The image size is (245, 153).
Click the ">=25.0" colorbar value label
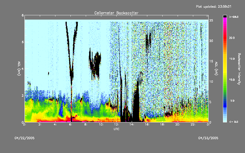point(234,17)
